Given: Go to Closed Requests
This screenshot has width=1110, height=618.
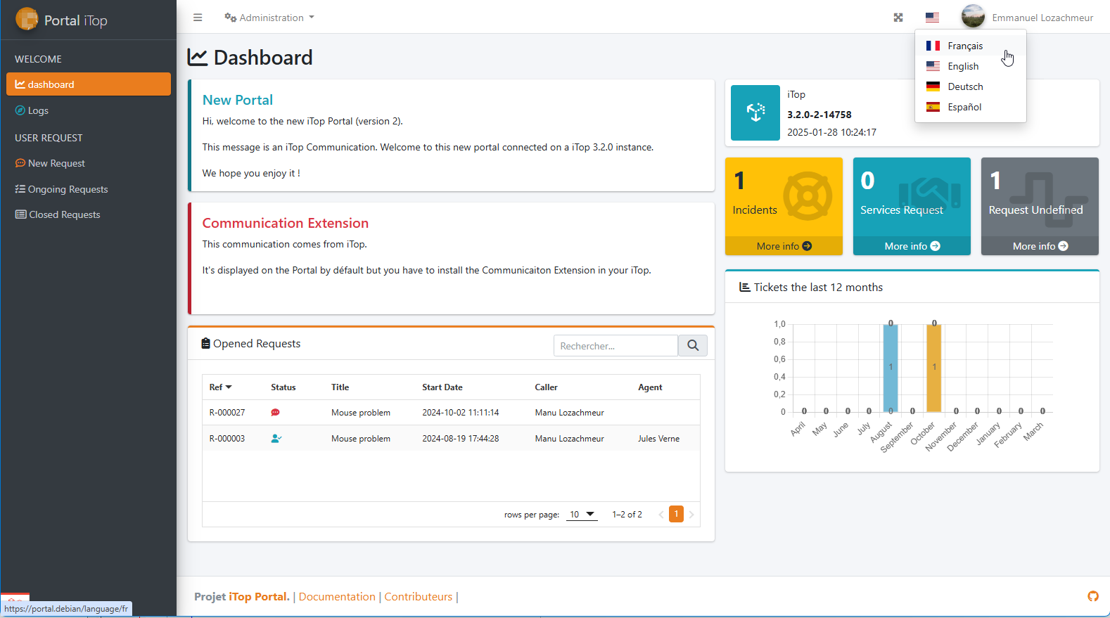Looking at the screenshot, I should tap(64, 214).
